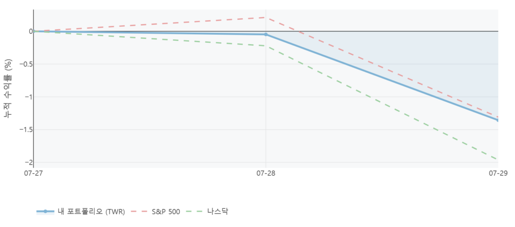The width and height of the screenshot is (515, 227).
Task: Hide the S&P 500 series via legend text
Action: (x=165, y=212)
